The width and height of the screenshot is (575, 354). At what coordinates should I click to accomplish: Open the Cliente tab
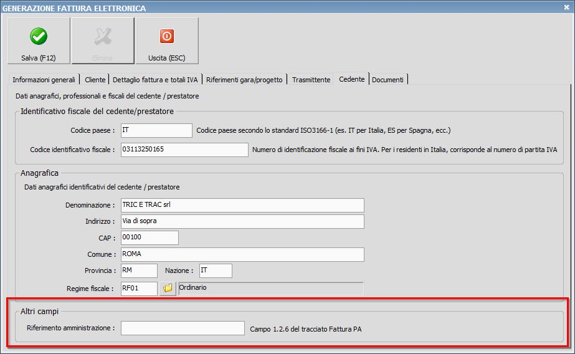pos(95,80)
